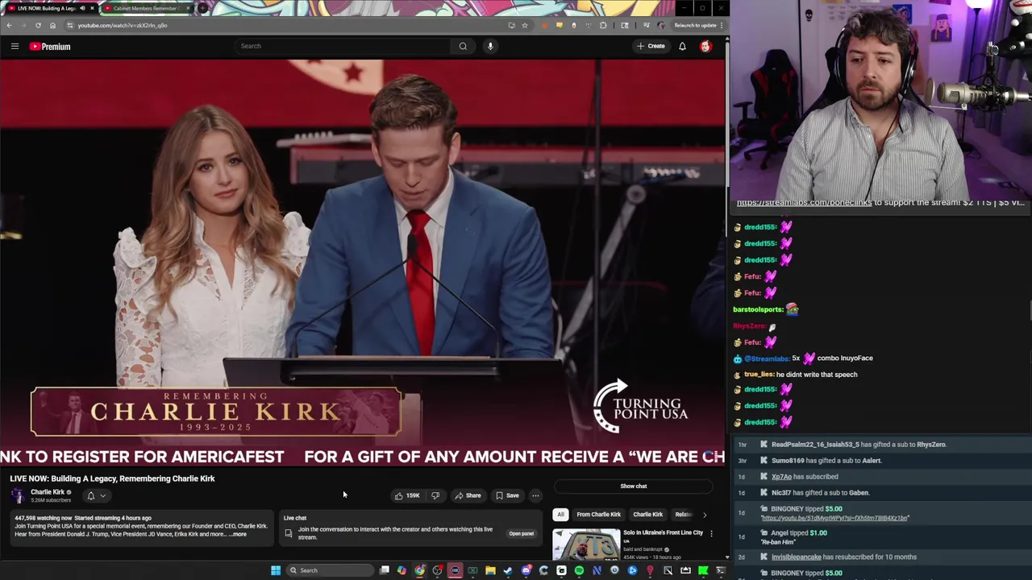Image resolution: width=1032 pixels, height=580 pixels.
Task: Switch to Cabinet Members Remember tab
Action: point(147,8)
